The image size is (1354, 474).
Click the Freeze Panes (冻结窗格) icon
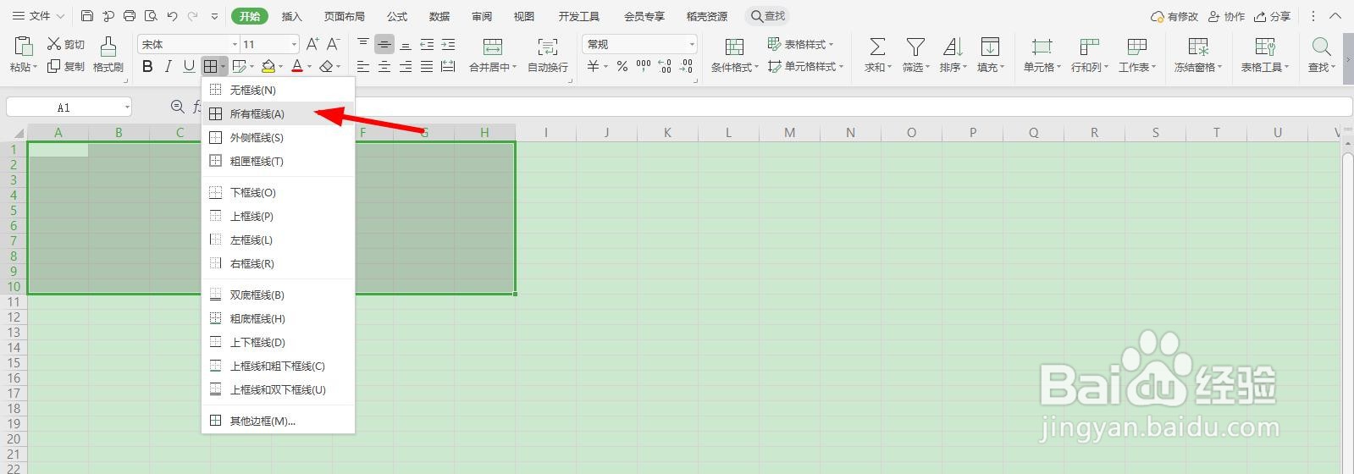[x=1197, y=46]
